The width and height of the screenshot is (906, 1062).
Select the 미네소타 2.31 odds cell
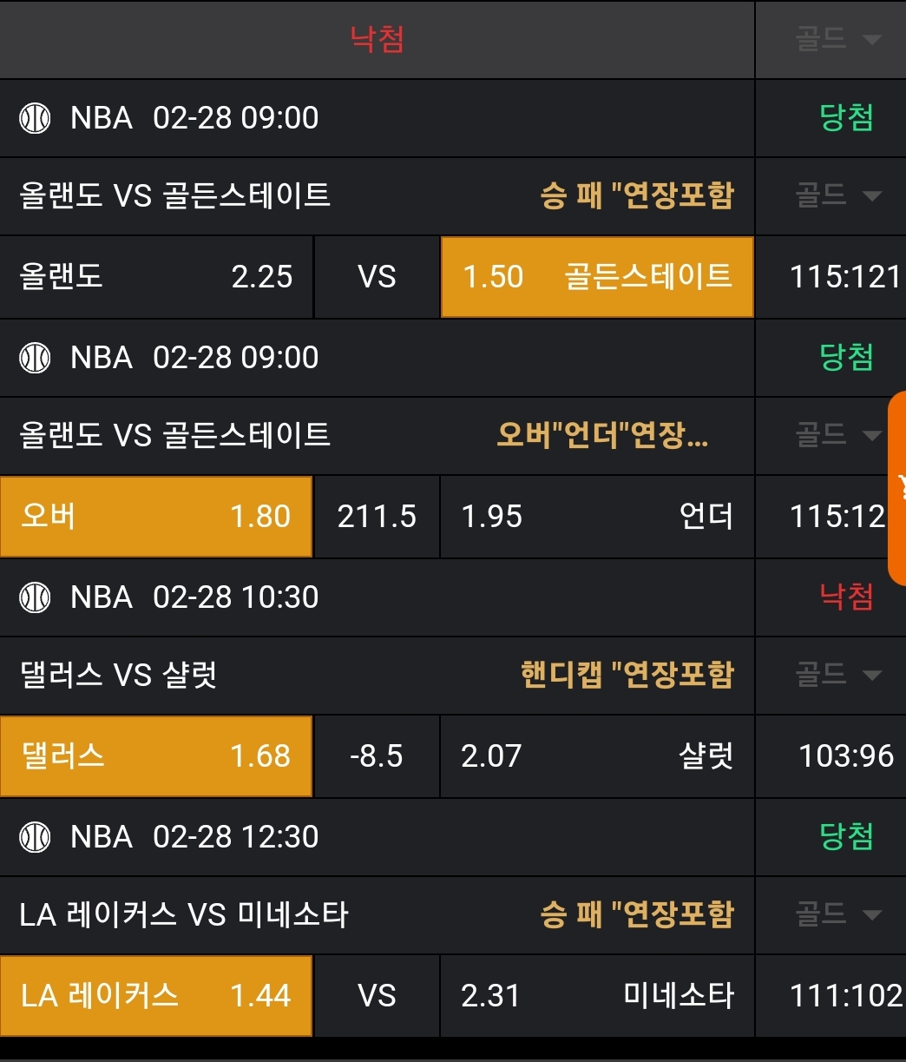tap(597, 996)
